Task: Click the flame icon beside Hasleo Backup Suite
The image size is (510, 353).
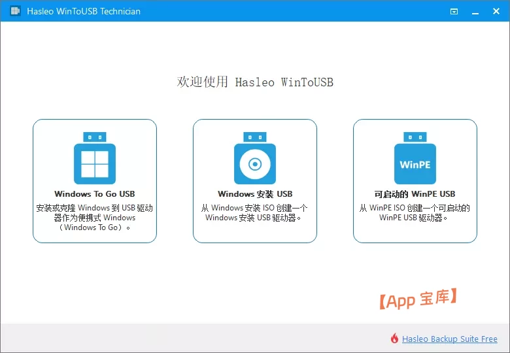Action: [394, 339]
